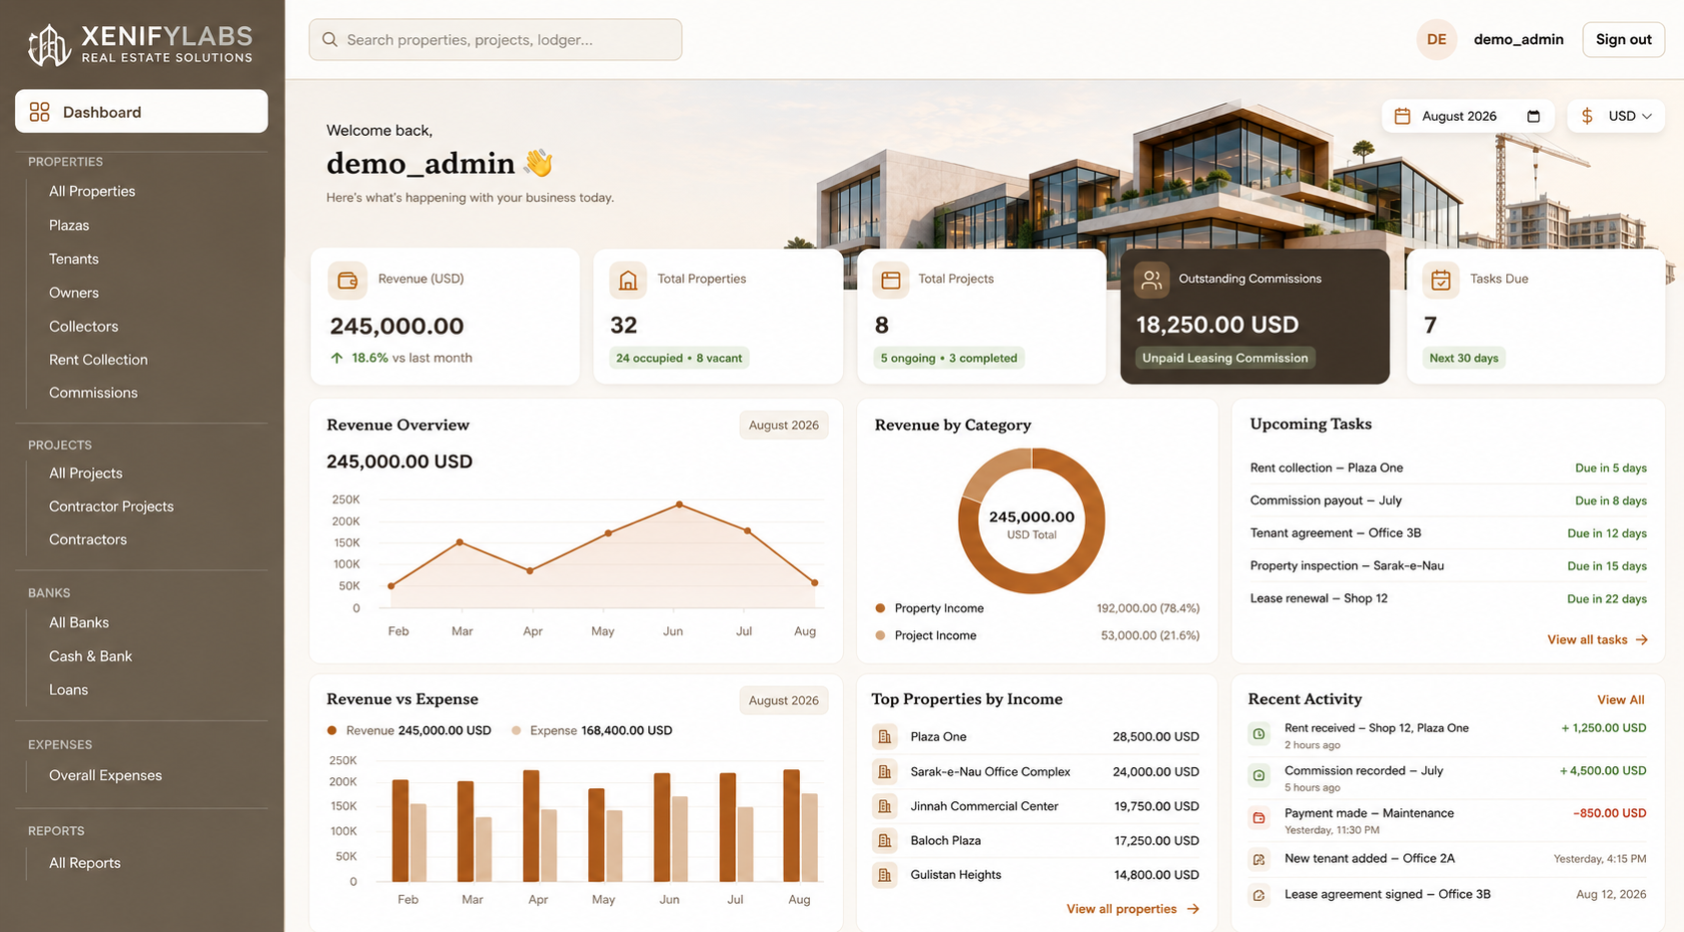1684x932 pixels.
Task: Click the Jinnah Commercial Center building icon
Action: click(885, 806)
